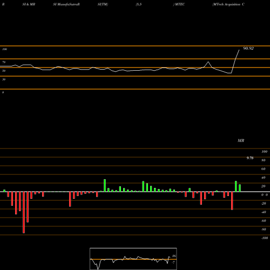Click the 90.92 RSI value label

(x=248, y=49)
